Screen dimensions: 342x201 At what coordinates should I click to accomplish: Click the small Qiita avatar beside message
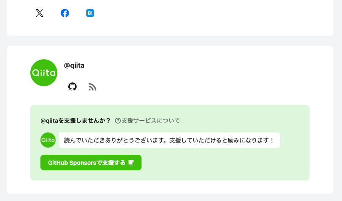(48, 140)
